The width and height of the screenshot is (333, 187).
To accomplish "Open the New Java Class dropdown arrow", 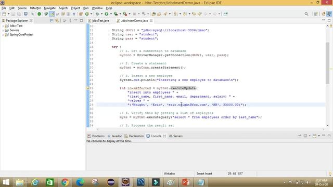I will (92, 14).
